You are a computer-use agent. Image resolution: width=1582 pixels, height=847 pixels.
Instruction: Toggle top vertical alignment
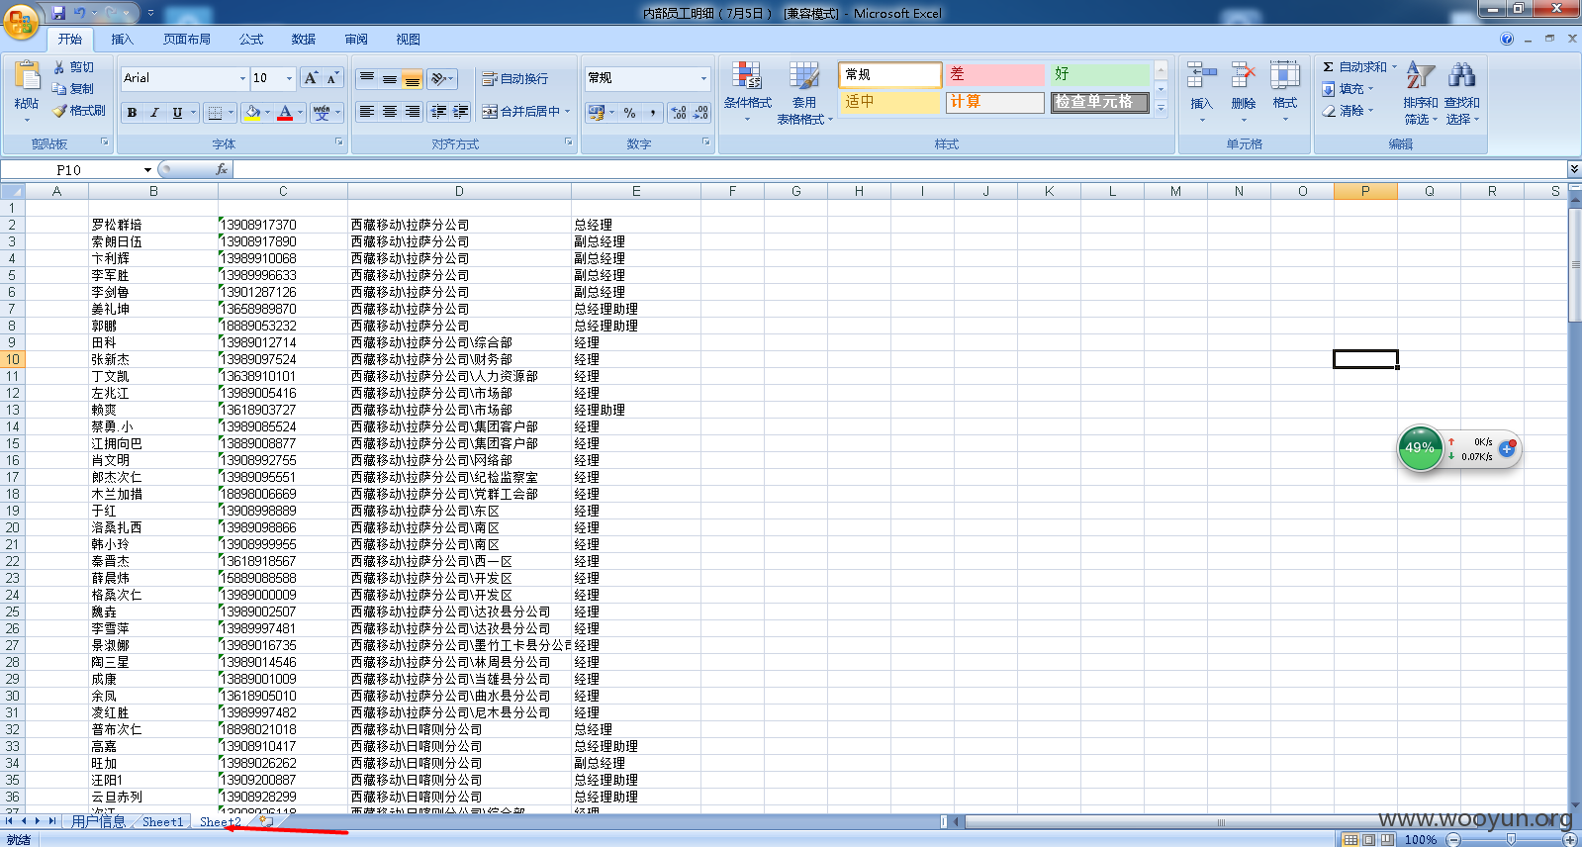point(367,78)
